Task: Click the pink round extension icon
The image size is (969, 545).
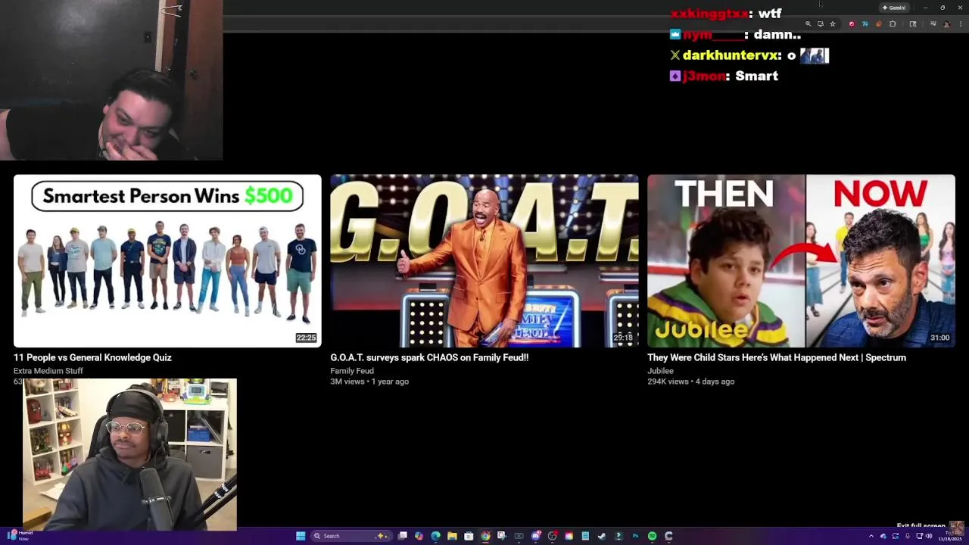Action: coord(852,24)
